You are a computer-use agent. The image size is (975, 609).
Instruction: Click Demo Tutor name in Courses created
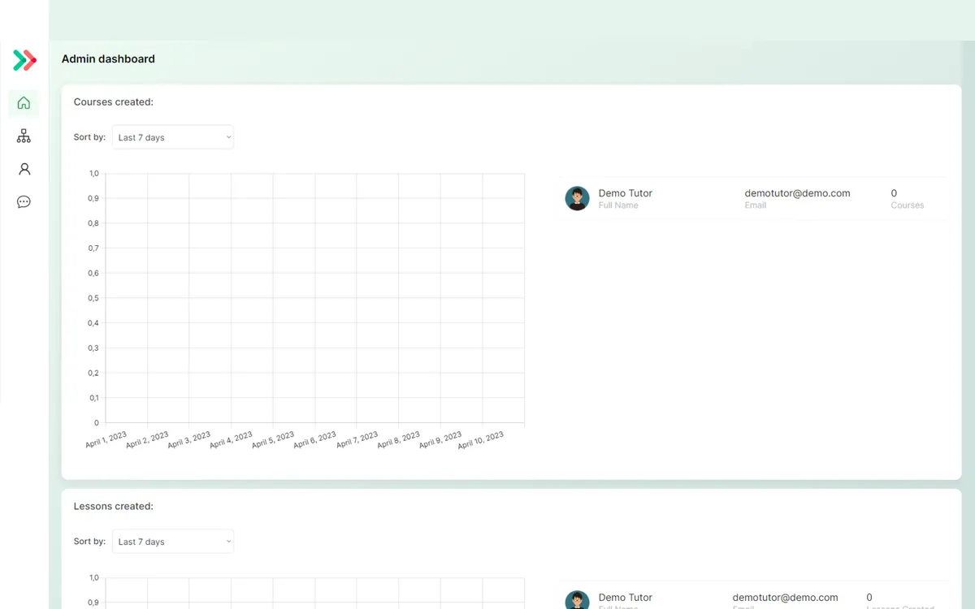coord(626,193)
